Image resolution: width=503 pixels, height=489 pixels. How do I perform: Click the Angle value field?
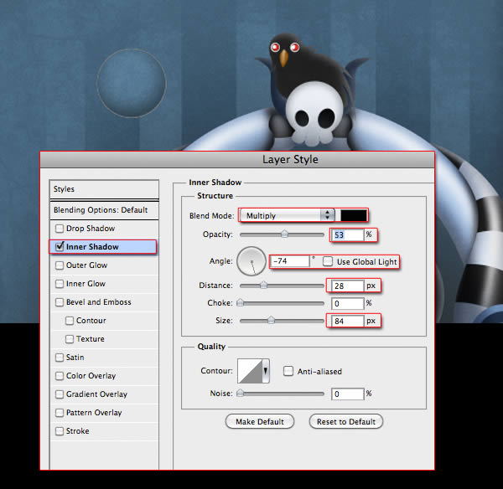pyautogui.click(x=290, y=261)
